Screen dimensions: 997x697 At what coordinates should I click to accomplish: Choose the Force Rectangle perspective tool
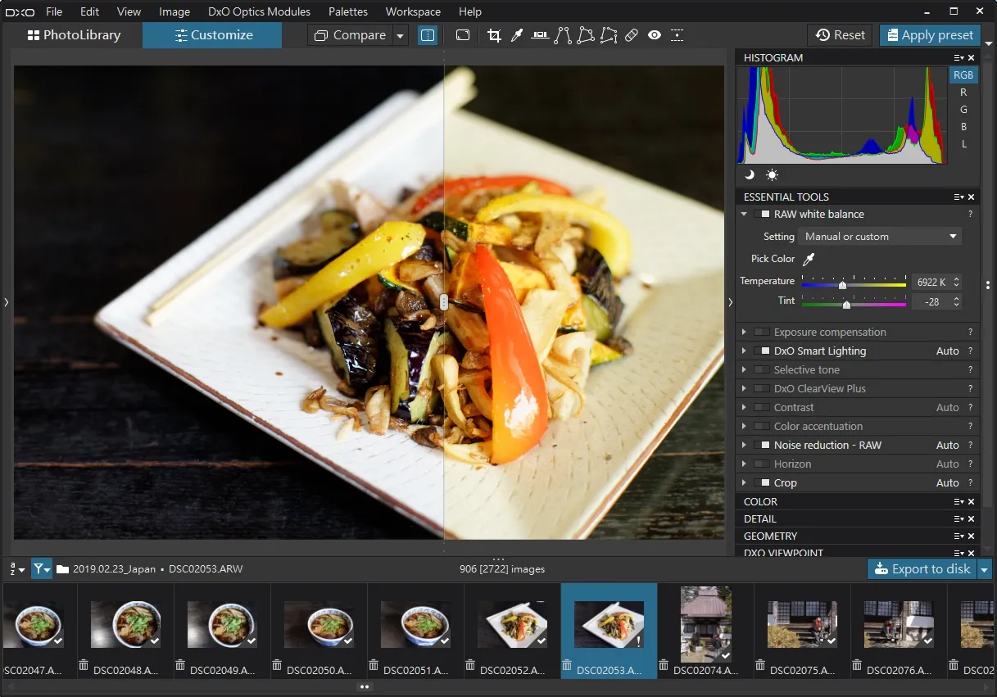click(586, 35)
